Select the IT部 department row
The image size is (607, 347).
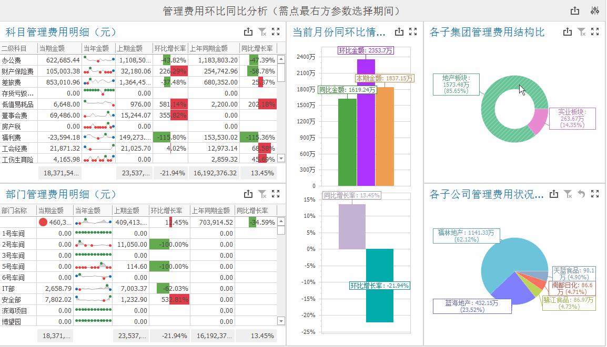(138, 289)
